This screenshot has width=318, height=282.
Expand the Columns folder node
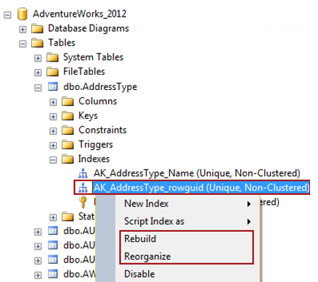53,102
